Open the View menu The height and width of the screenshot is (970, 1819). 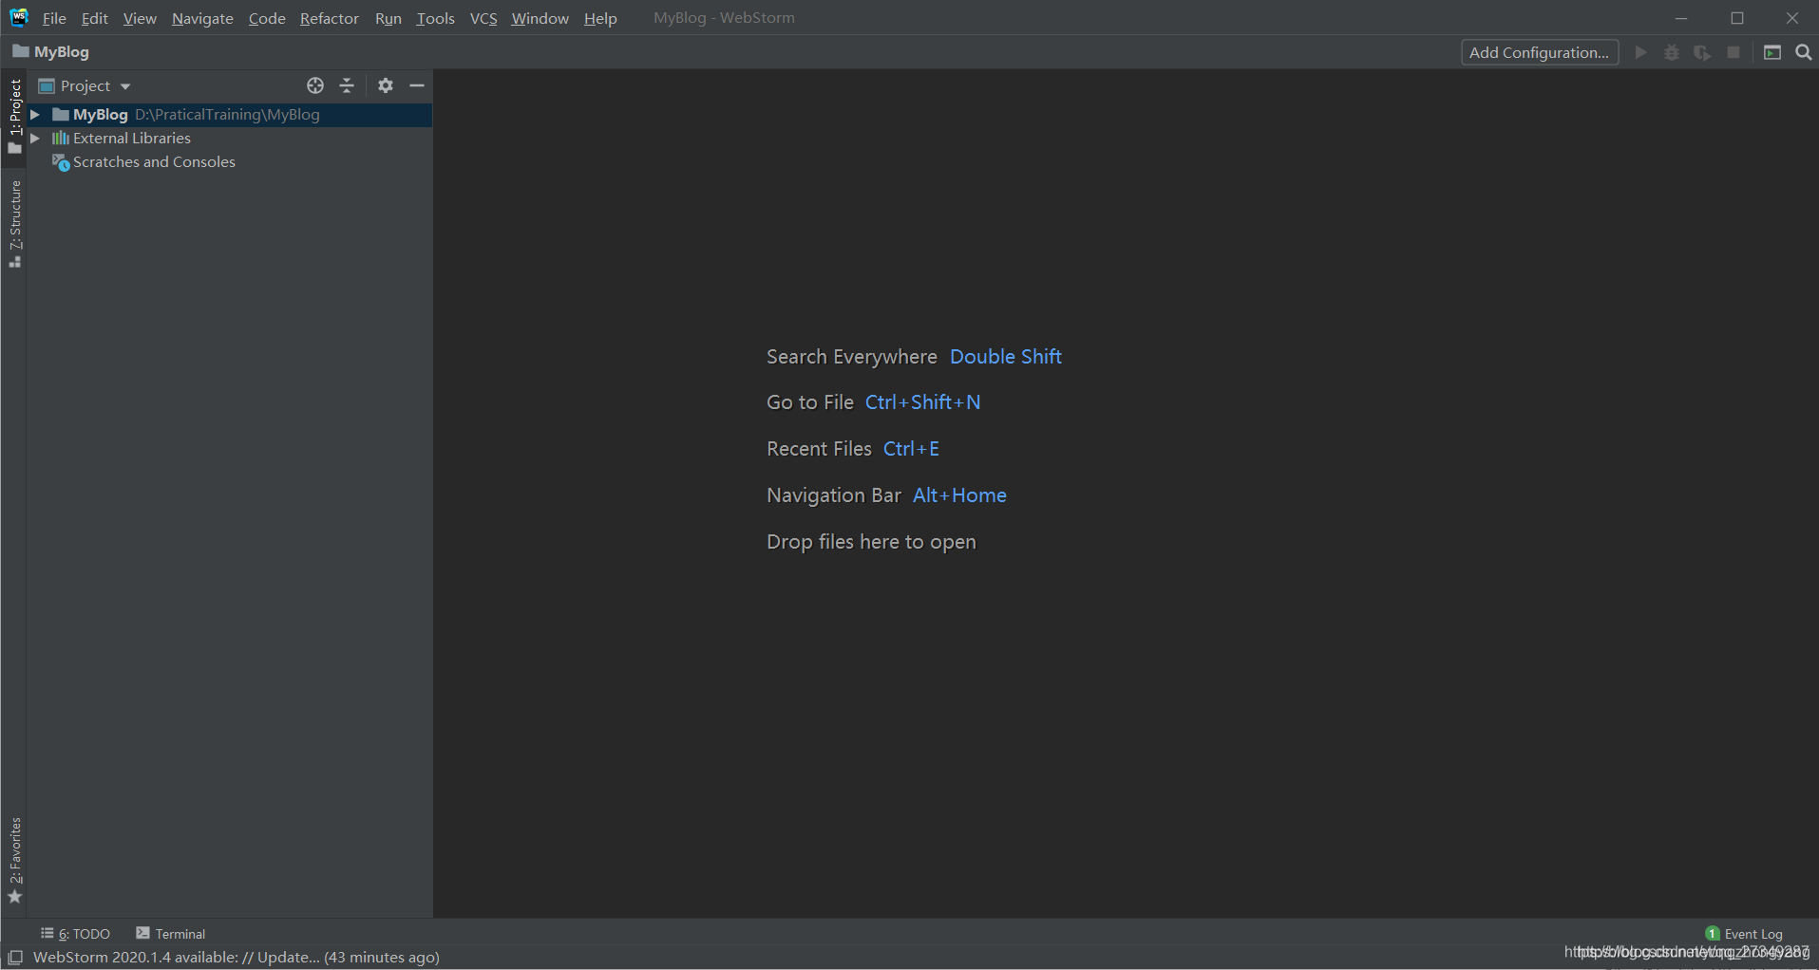[x=140, y=18]
